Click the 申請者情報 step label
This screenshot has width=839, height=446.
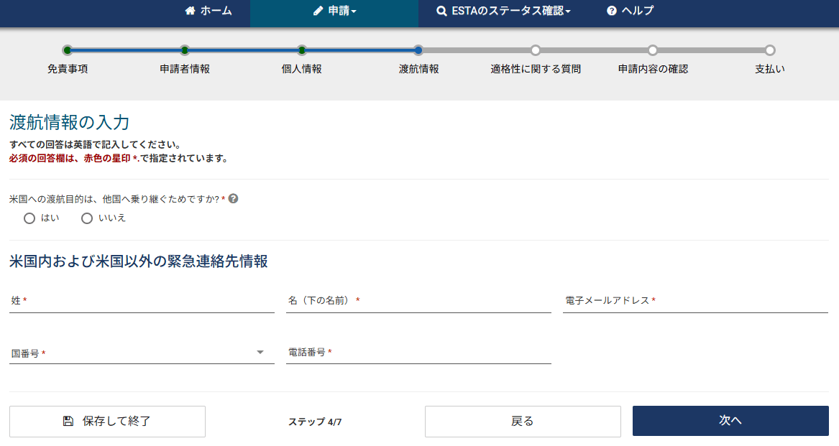pos(185,69)
